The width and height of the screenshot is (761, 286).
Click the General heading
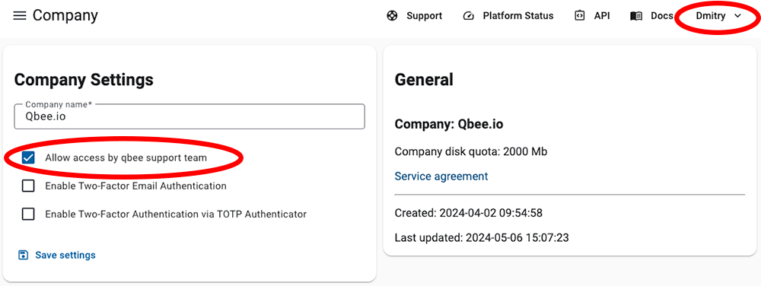pos(424,80)
